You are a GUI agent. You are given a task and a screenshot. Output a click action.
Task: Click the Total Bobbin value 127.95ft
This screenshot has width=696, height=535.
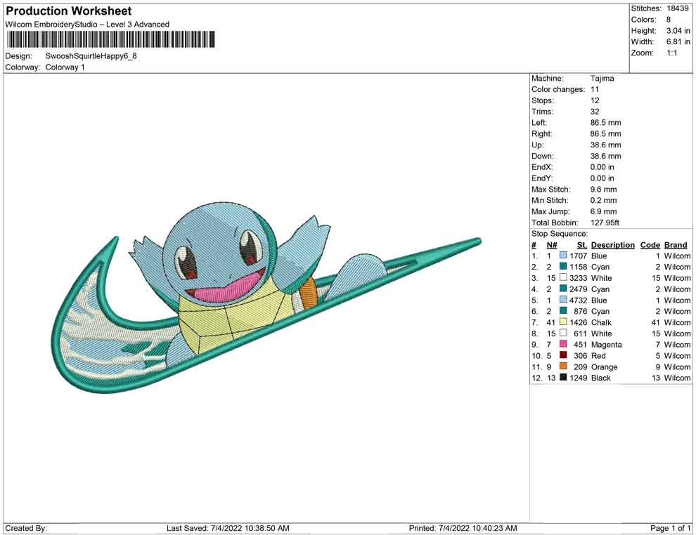[x=605, y=223]
